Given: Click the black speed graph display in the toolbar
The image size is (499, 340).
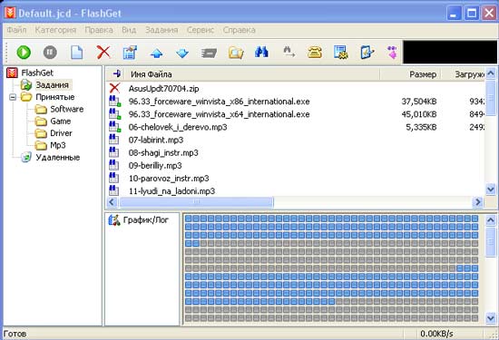Looking at the screenshot, I should click(450, 53).
